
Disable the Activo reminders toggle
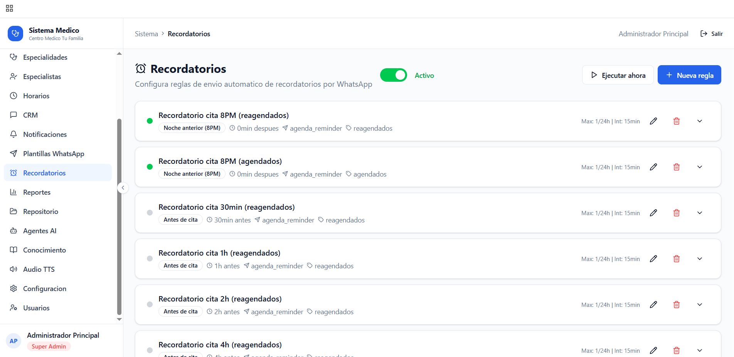point(393,75)
